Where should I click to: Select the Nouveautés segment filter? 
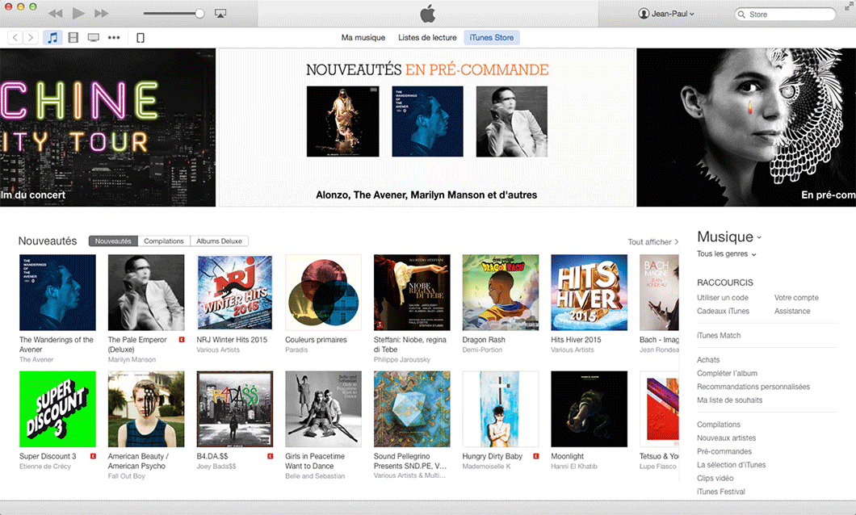[x=113, y=241]
